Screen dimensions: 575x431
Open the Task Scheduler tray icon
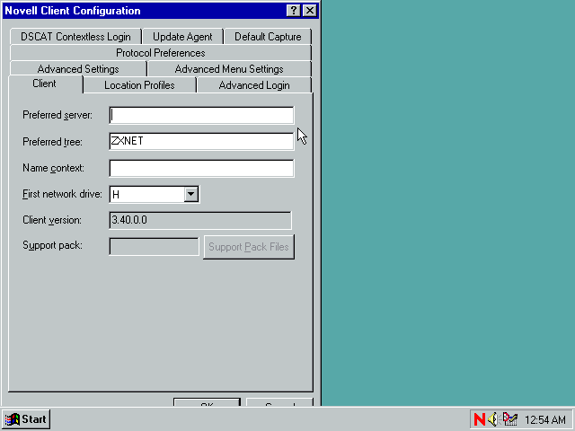pyautogui.click(x=510, y=419)
